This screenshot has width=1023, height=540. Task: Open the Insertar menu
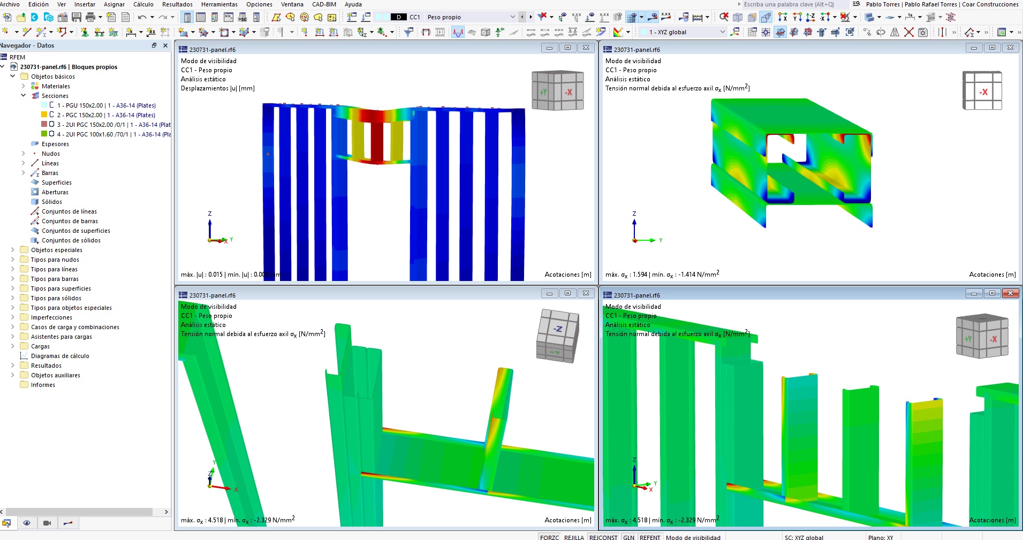(x=85, y=4)
